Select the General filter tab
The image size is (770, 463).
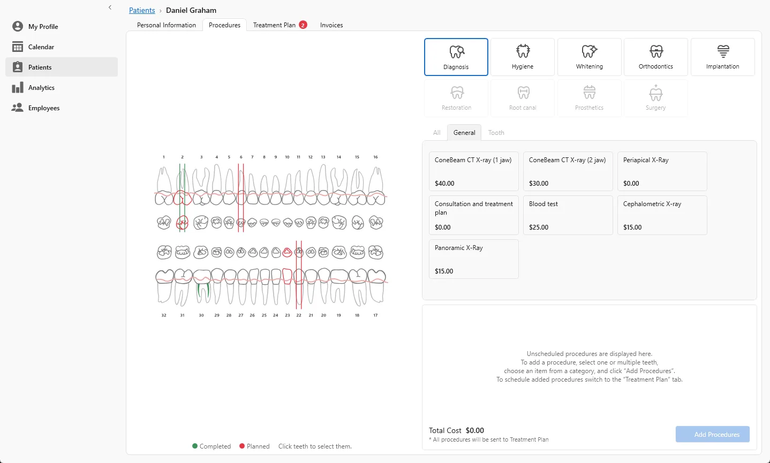(464, 133)
